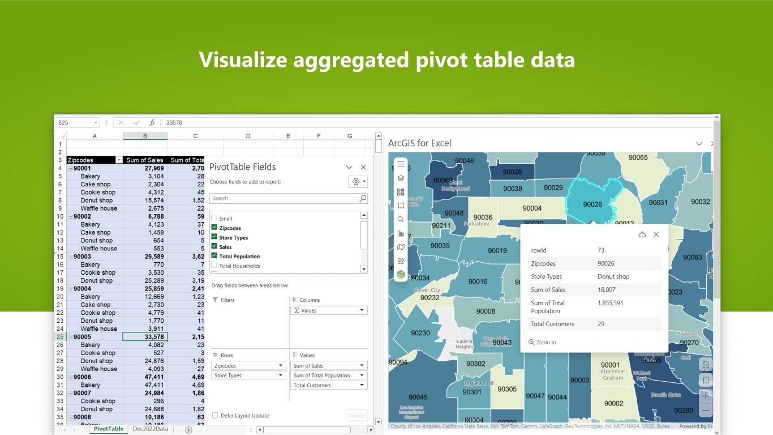The width and height of the screenshot is (773, 435).
Task: Click the dock icon in the map popup
Action: click(x=642, y=234)
